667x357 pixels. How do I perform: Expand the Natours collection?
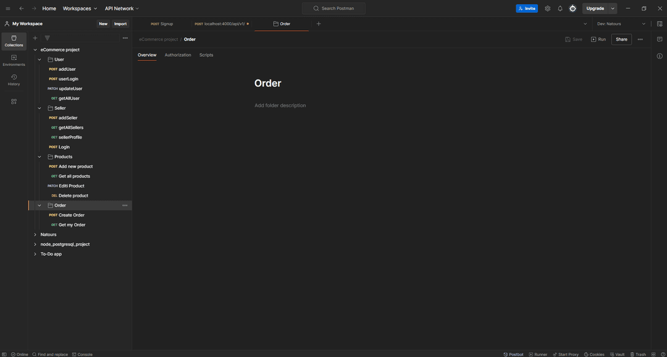[x=35, y=235]
